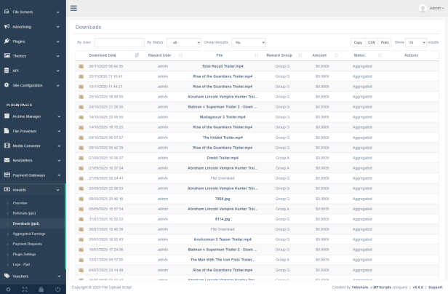Click the CSV export button

[371, 43]
